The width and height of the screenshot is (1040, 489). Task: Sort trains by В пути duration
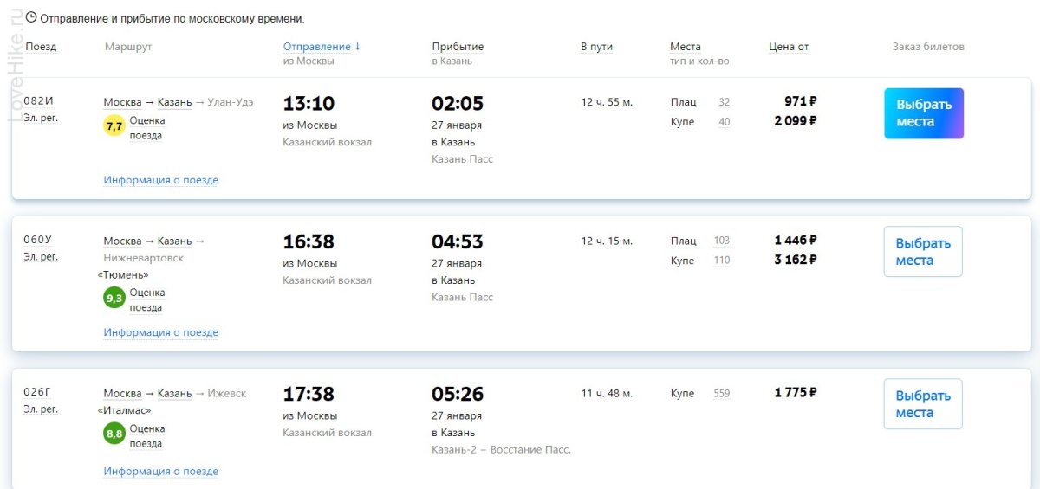[596, 47]
